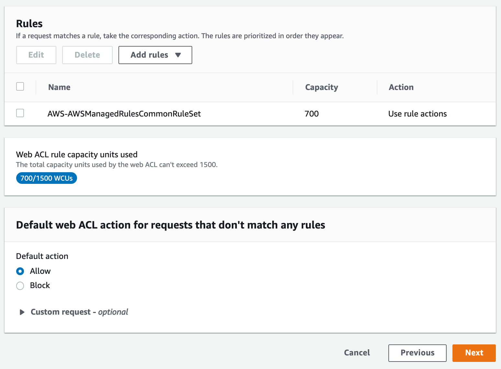The width and height of the screenshot is (501, 369).
Task: Select the Allow default action
Action: tap(20, 271)
